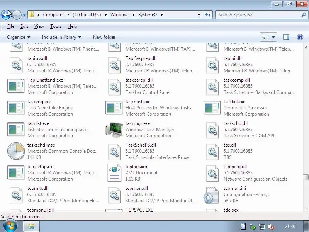Image resolution: width=309 pixels, height=232 pixels.
Task: Select the tcpmib.dll icon
Action: pos(16,195)
